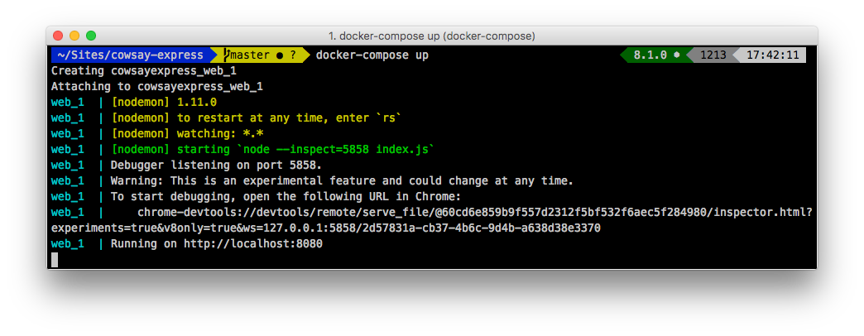Screen dimensions: 864x336
Task: Click the question mark untracked indicator
Action: click(293, 55)
